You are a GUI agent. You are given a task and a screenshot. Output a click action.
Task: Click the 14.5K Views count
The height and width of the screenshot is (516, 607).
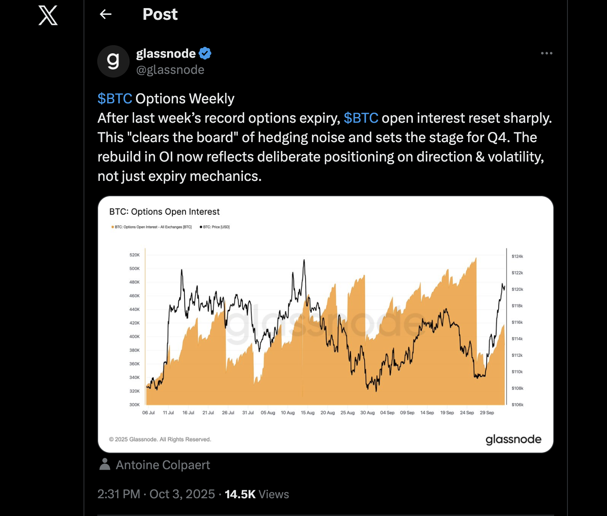click(x=257, y=494)
